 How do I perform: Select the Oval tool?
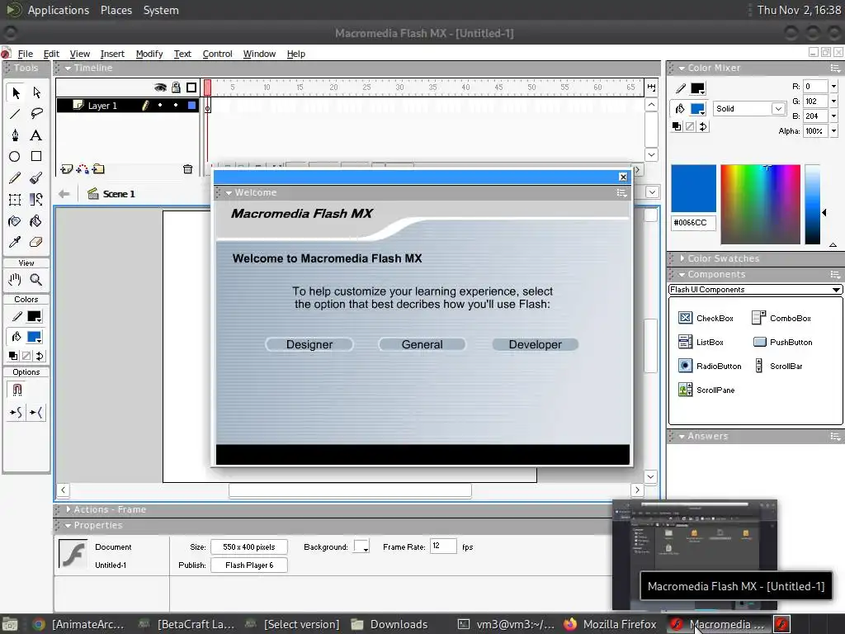click(x=15, y=156)
